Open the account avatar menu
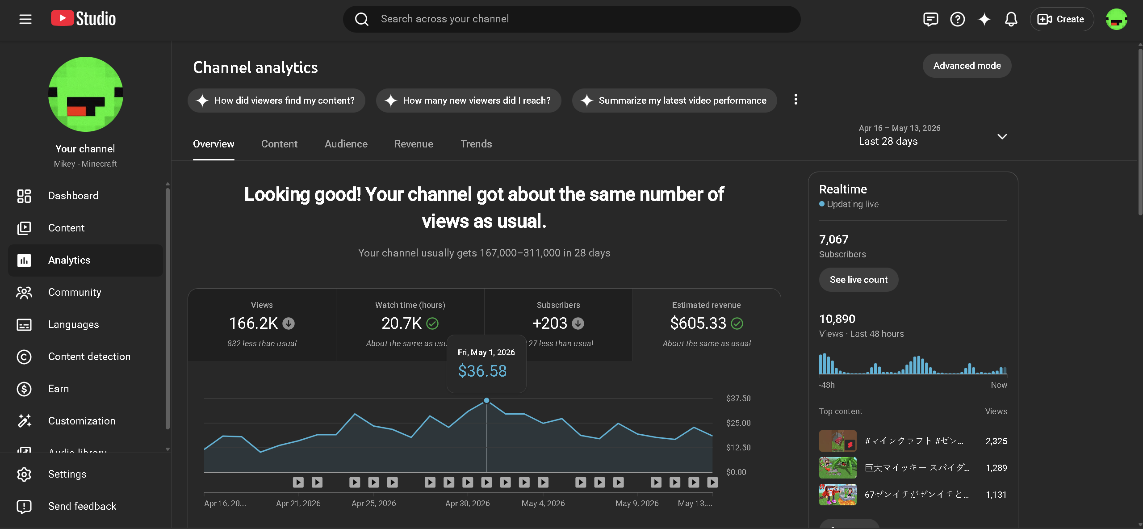The image size is (1143, 529). tap(1116, 19)
